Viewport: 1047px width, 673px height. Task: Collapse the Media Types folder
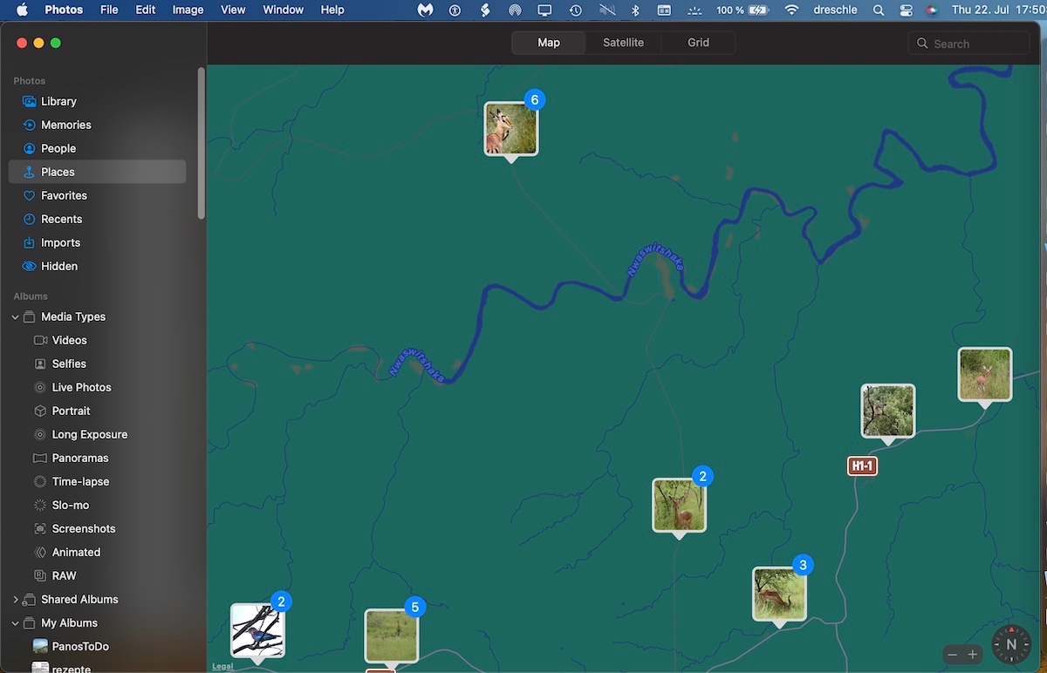[x=15, y=317]
